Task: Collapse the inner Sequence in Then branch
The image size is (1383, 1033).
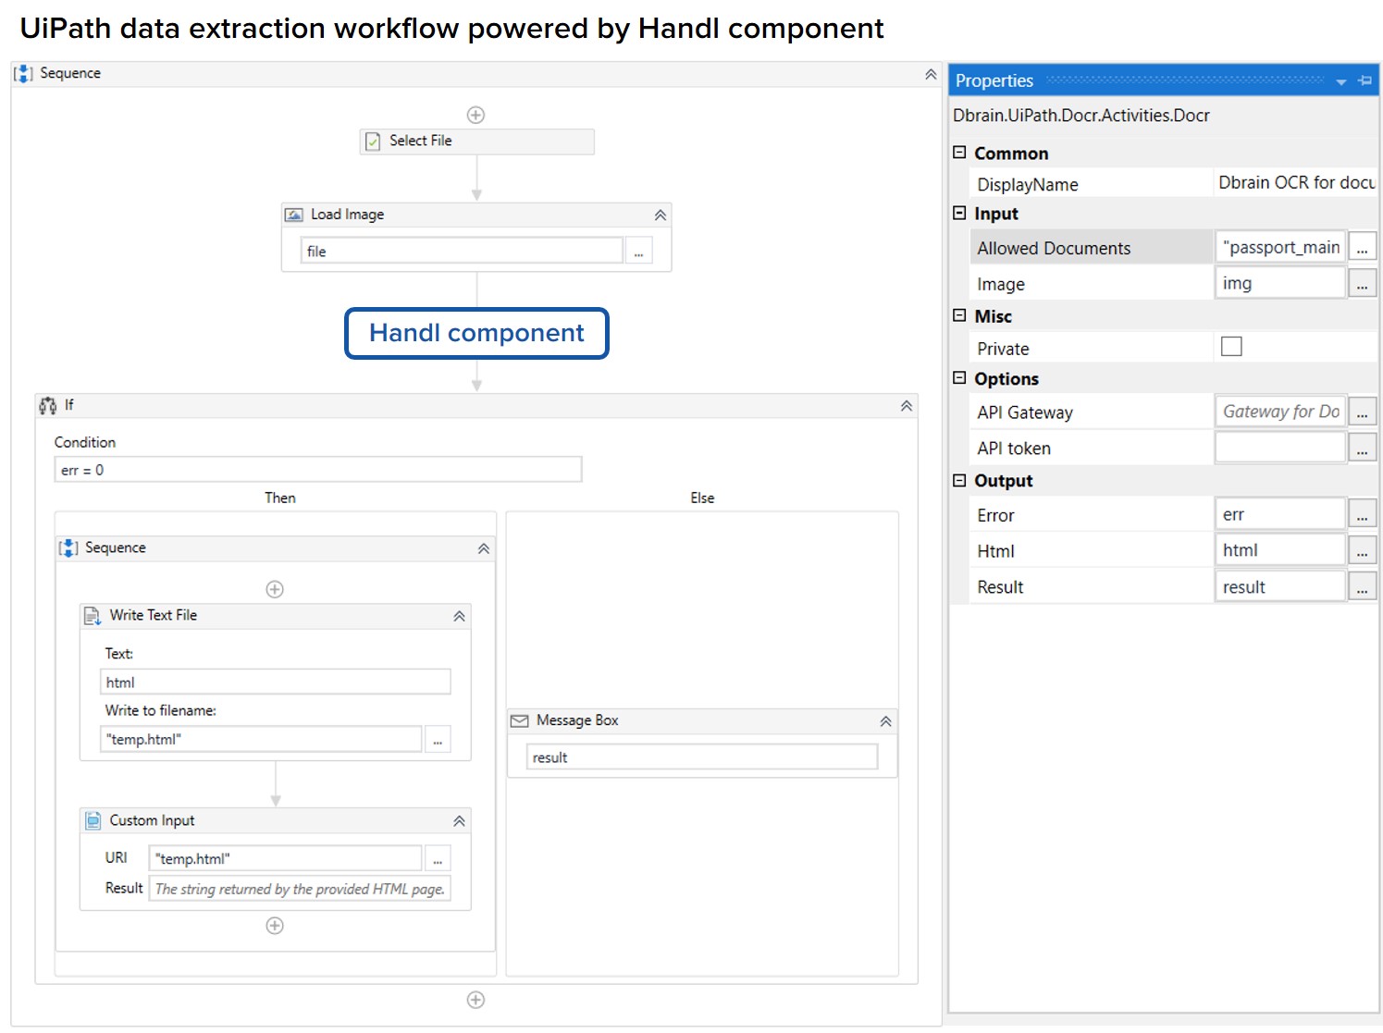Action: point(484,549)
